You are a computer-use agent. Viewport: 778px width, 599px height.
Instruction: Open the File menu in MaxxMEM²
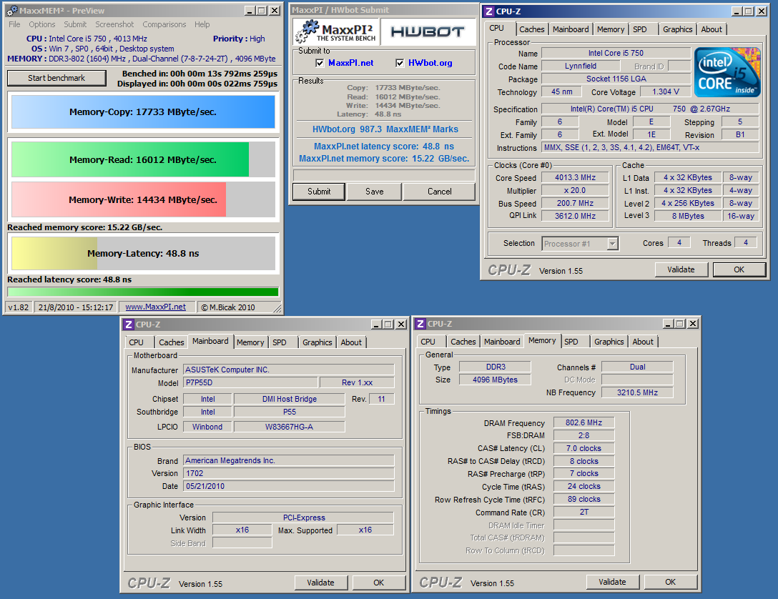click(x=14, y=24)
